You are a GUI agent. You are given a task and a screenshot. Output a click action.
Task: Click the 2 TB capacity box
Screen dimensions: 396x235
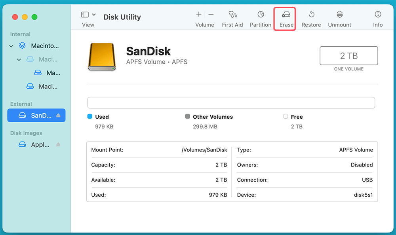(x=348, y=56)
